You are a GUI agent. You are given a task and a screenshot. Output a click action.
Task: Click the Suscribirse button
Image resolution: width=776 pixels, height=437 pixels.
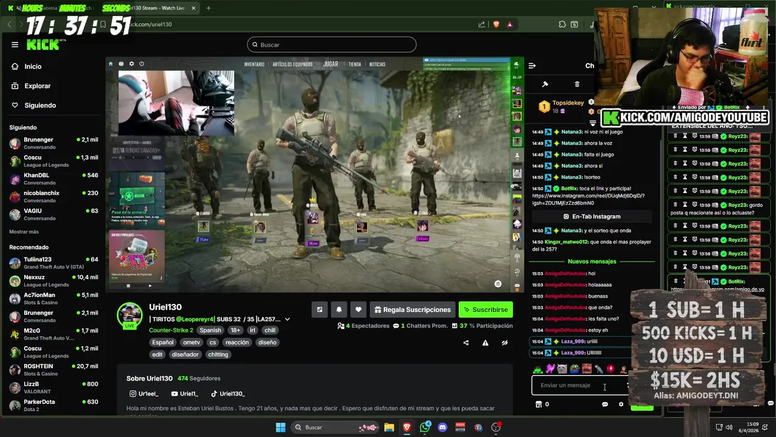pyautogui.click(x=486, y=310)
